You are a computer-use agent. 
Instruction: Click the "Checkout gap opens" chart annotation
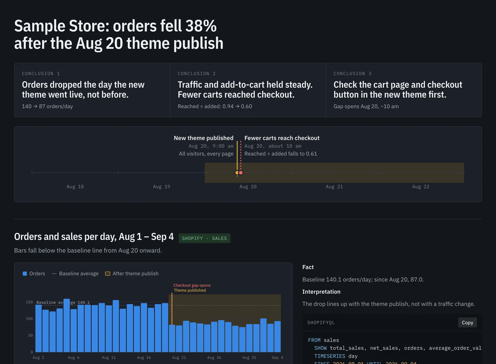tap(192, 285)
